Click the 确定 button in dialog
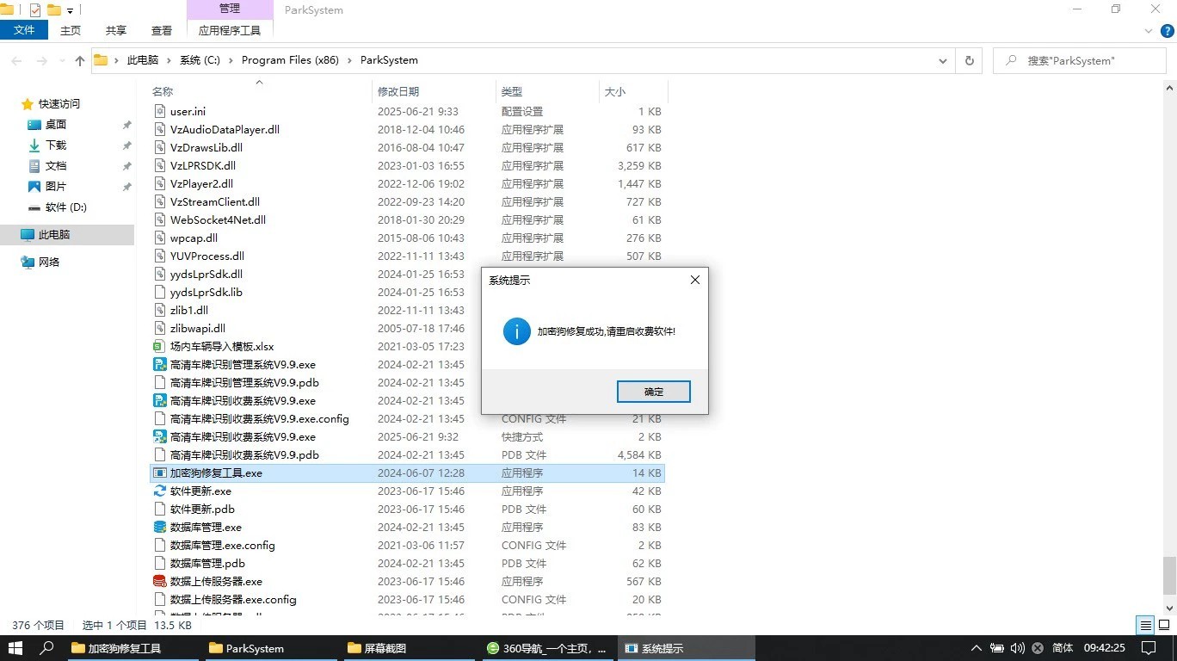The height and width of the screenshot is (661, 1177). (654, 392)
